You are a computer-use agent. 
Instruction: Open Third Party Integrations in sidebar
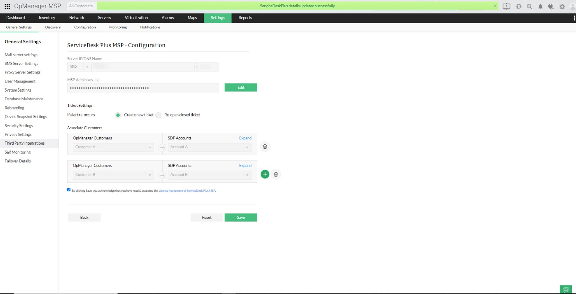tap(25, 143)
